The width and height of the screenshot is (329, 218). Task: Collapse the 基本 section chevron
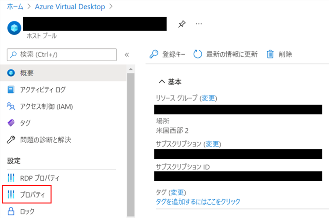(x=161, y=82)
